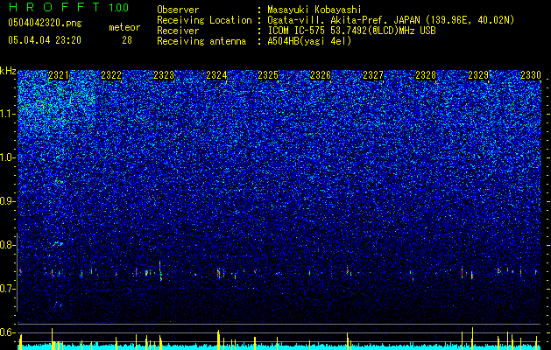Click the Receiving antenna label

pyautogui.click(x=201, y=41)
